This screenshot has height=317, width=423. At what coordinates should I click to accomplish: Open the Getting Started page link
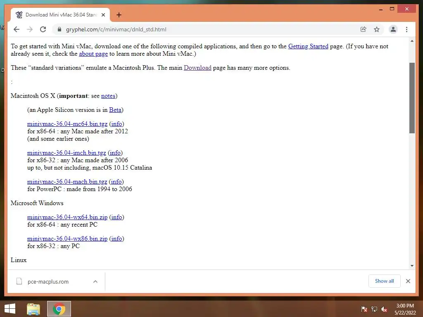pyautogui.click(x=308, y=46)
